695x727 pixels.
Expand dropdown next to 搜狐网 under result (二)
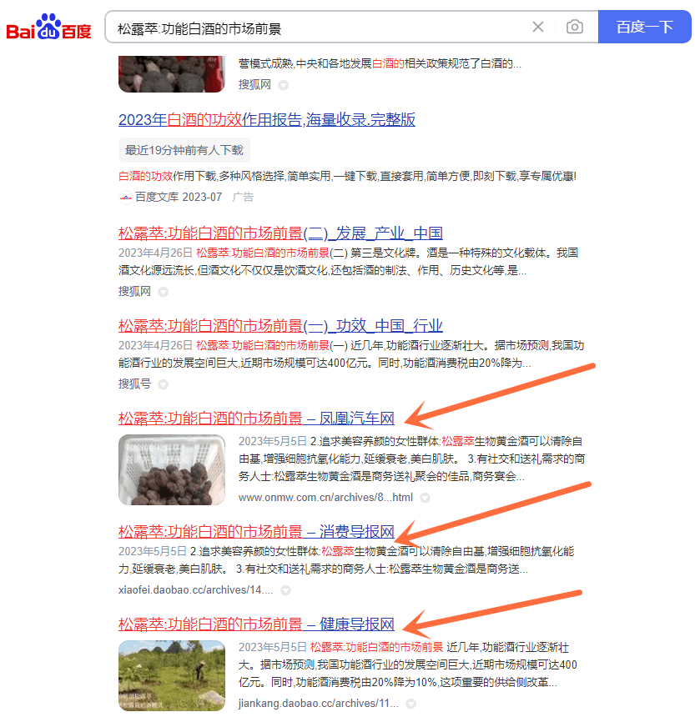pos(163,292)
